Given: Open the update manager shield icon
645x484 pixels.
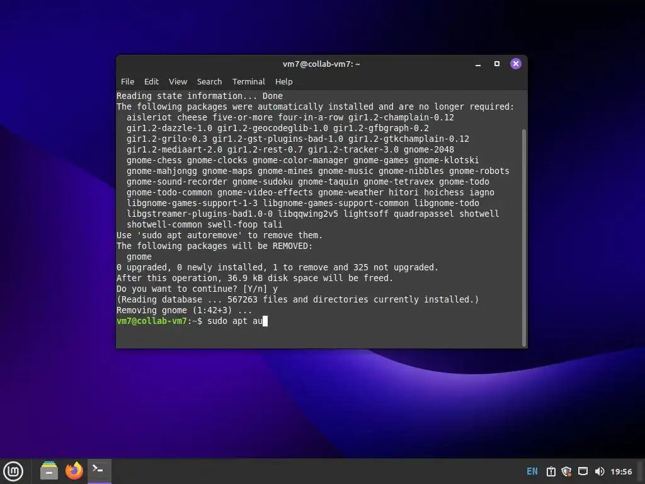Looking at the screenshot, I should 566,471.
